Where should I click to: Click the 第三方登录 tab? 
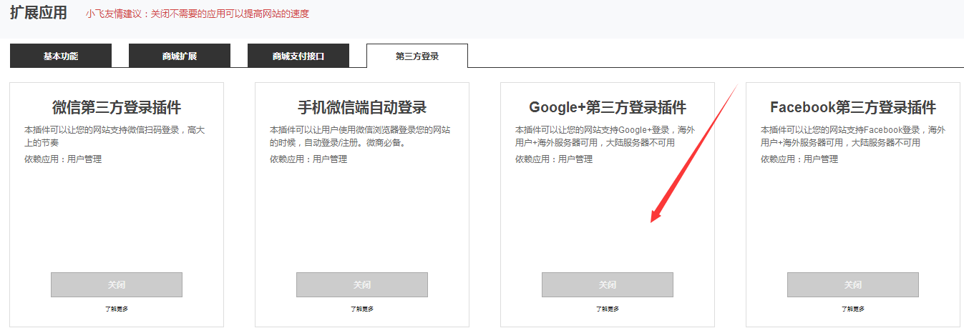pyautogui.click(x=417, y=56)
